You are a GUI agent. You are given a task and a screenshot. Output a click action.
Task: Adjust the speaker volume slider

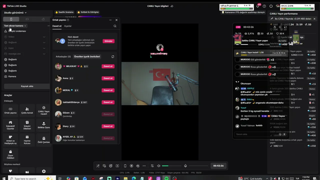pyautogui.click(x=172, y=166)
